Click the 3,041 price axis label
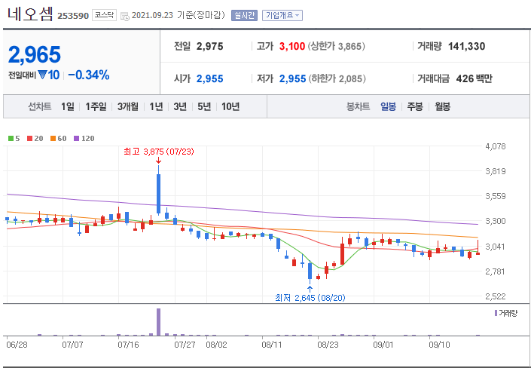This screenshot has height=368, width=531. pyautogui.click(x=496, y=247)
